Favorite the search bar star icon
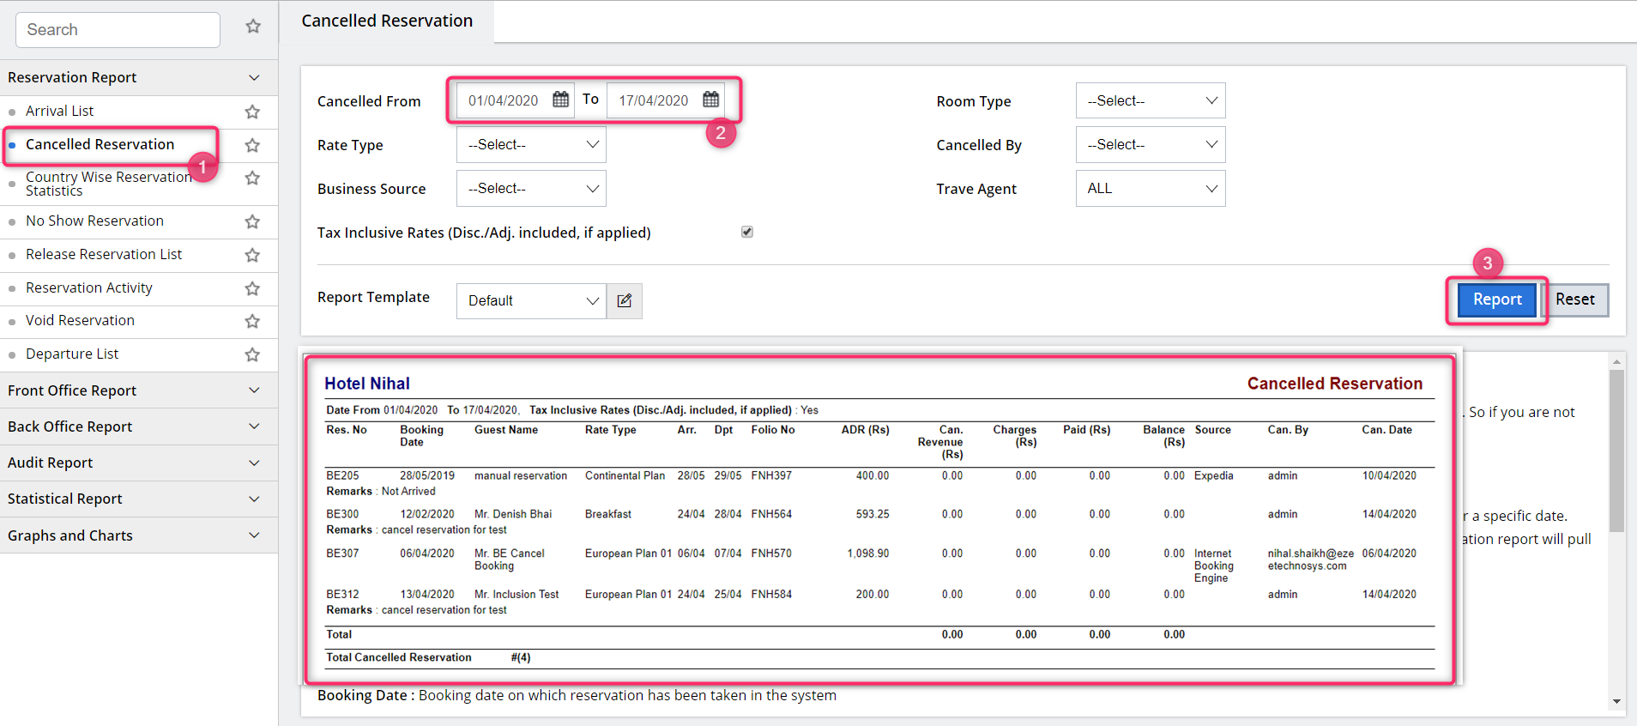 [253, 27]
